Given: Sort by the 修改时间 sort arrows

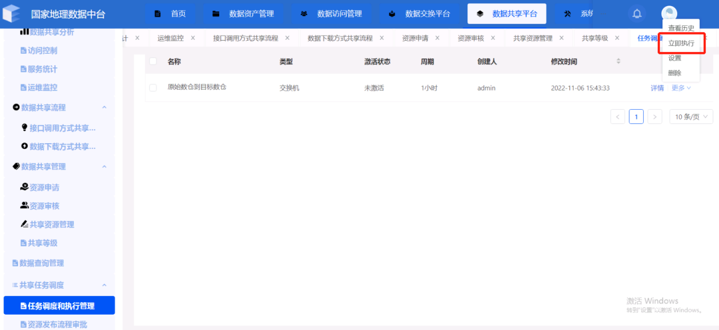Looking at the screenshot, I should 618,61.
